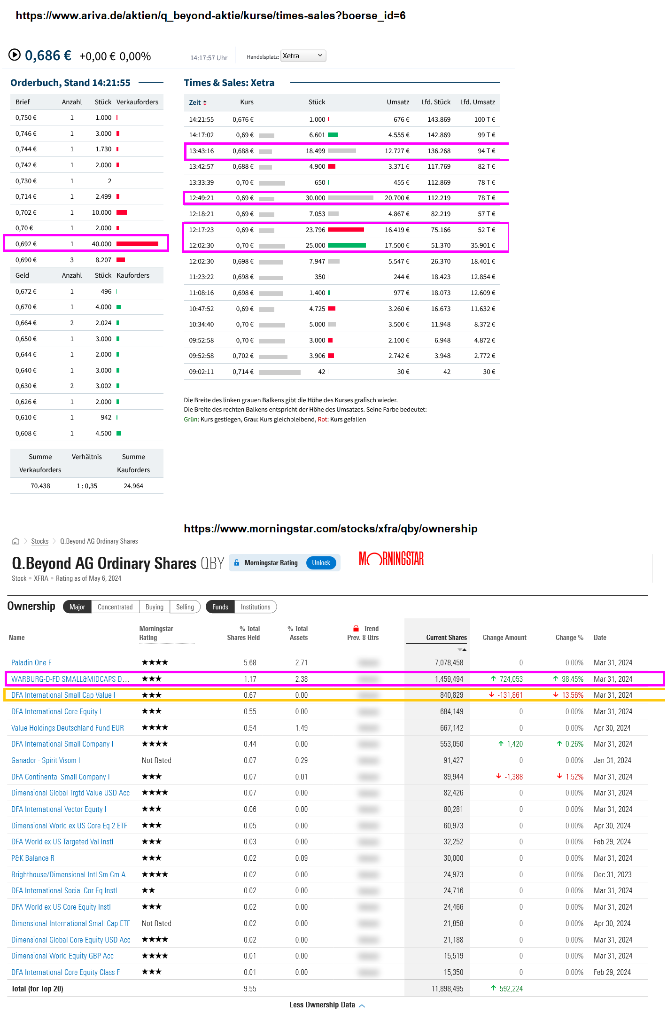The image size is (667, 1013).
Task: Select the Major ownership tab
Action: [x=78, y=607]
